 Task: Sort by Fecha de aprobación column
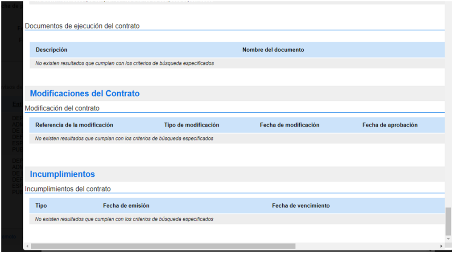pos(390,125)
